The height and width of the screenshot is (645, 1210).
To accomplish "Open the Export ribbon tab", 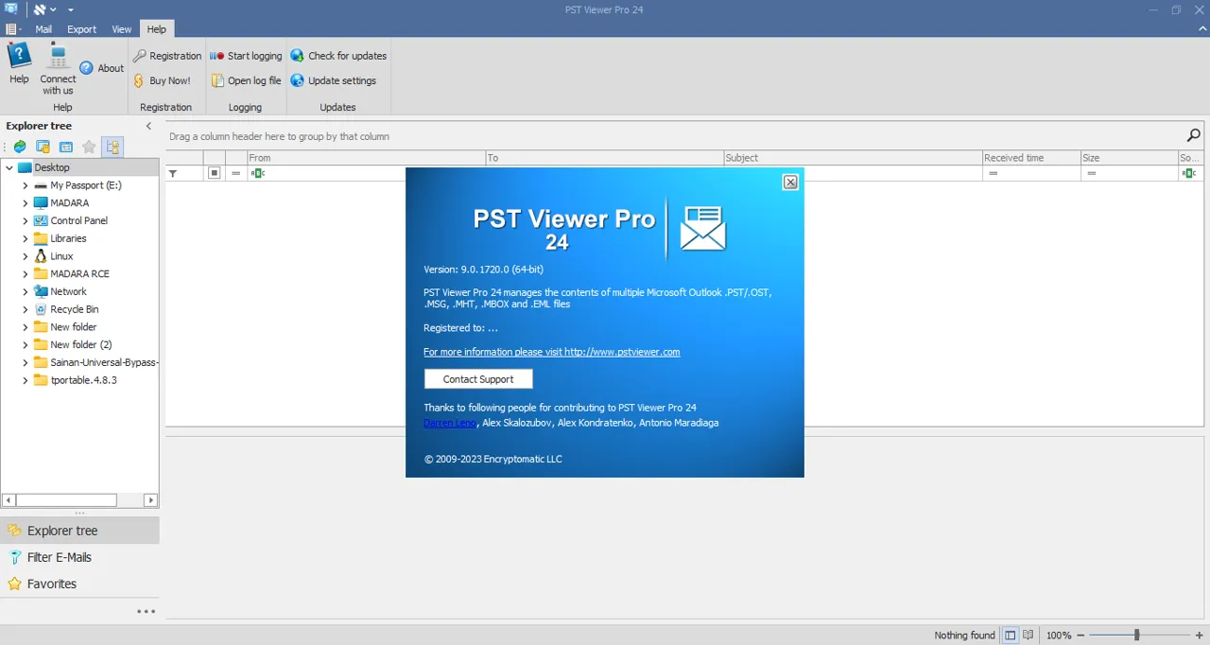I will pyautogui.click(x=81, y=29).
